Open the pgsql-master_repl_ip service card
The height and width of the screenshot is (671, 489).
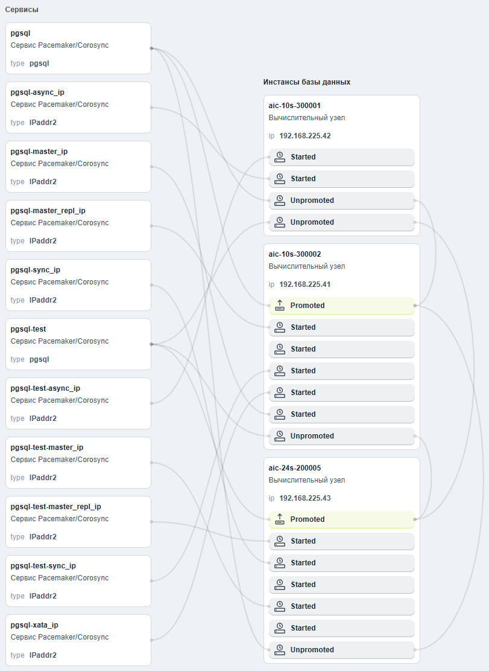[78, 226]
